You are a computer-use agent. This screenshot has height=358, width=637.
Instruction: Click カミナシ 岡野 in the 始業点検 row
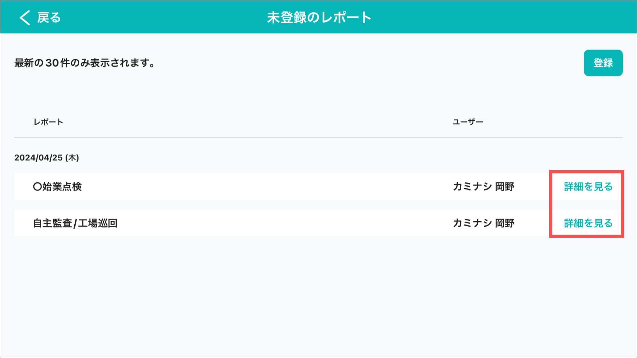483,186
